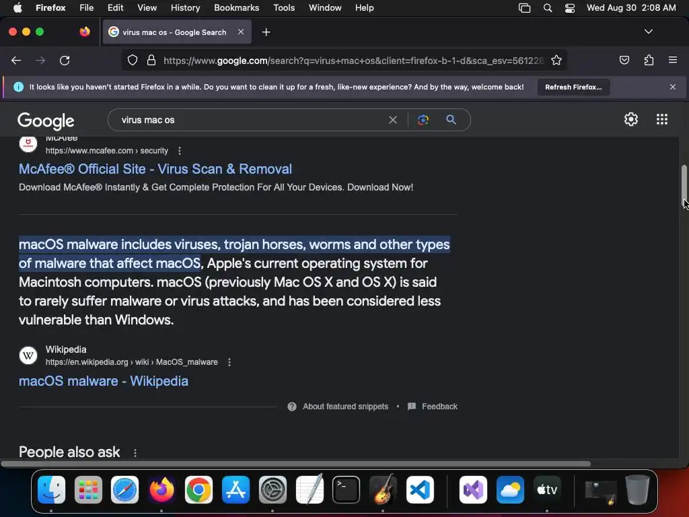Viewport: 689px width, 517px height.
Task: Open McAfee result options menu
Action: pos(179,151)
